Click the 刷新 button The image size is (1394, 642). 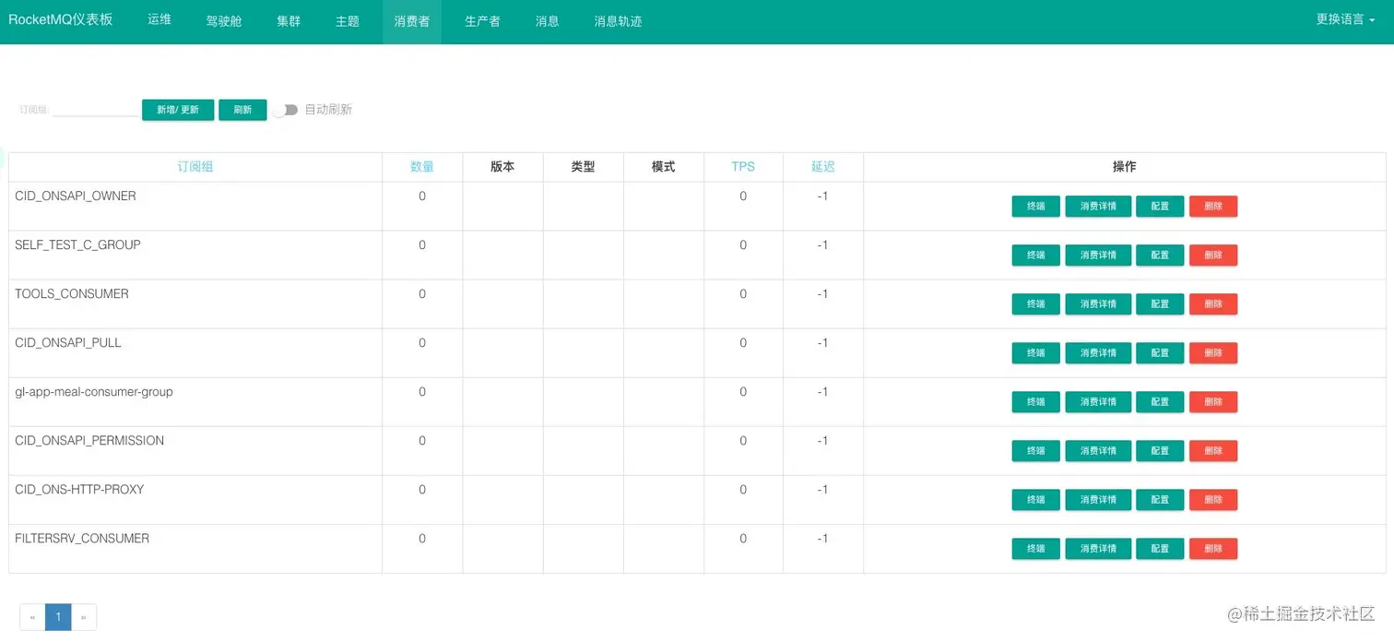pos(242,110)
